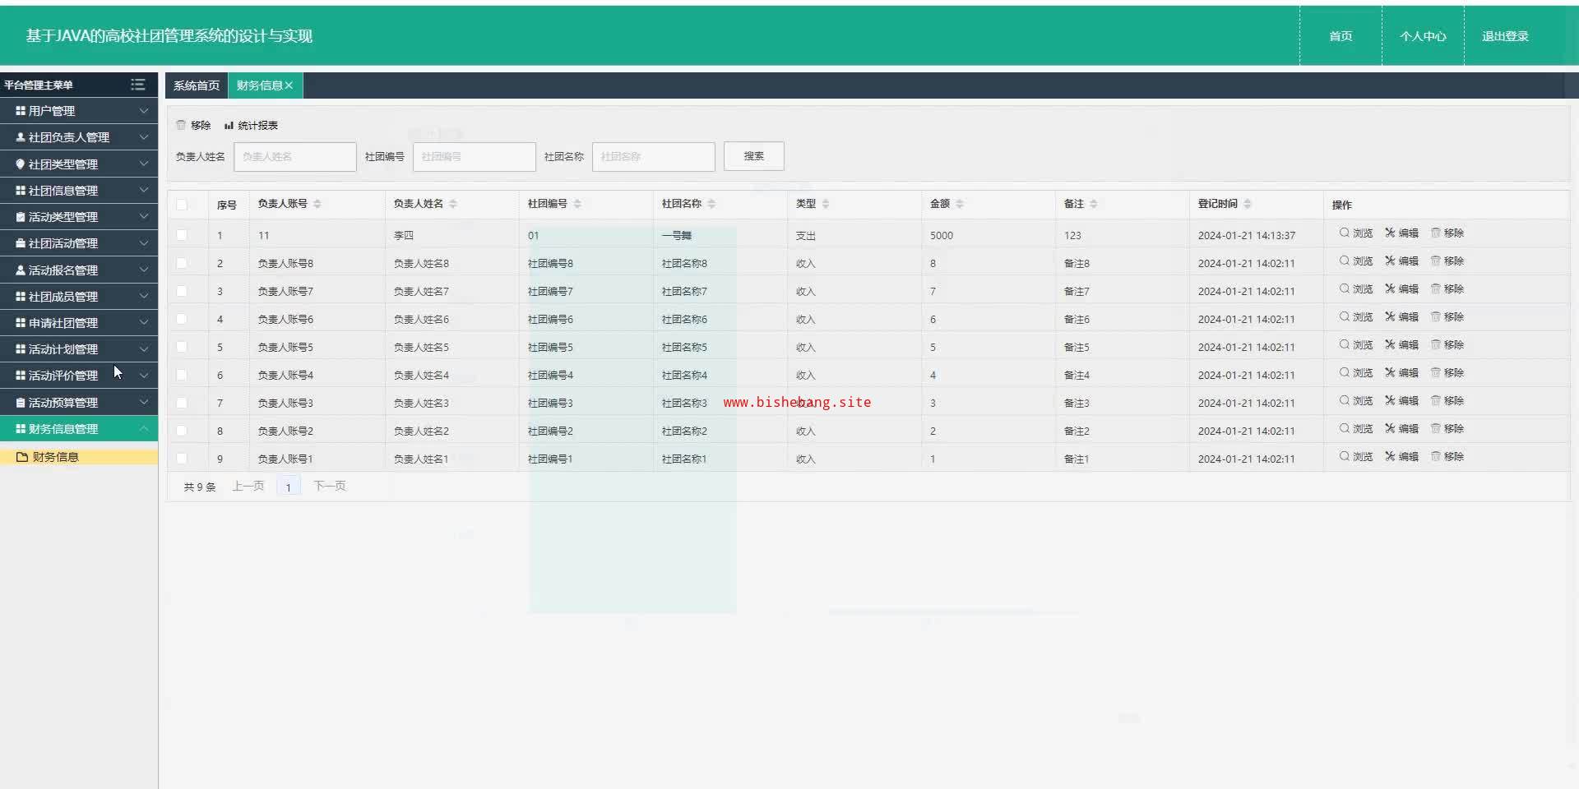Click the 社团编号 search input field

pyautogui.click(x=474, y=157)
